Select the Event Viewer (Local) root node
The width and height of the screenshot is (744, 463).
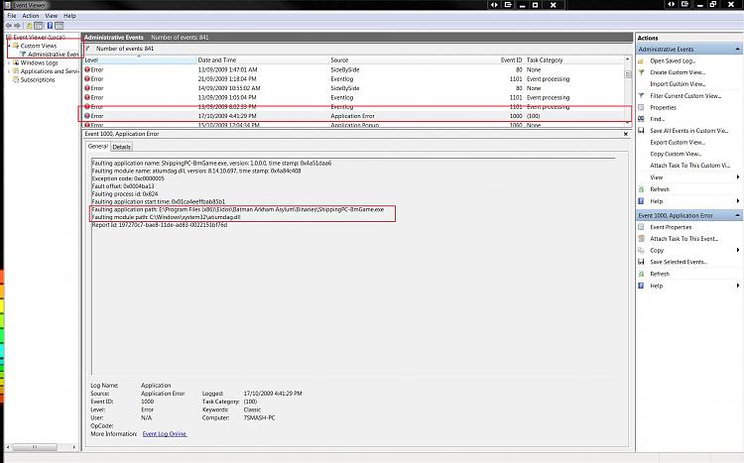(x=36, y=37)
